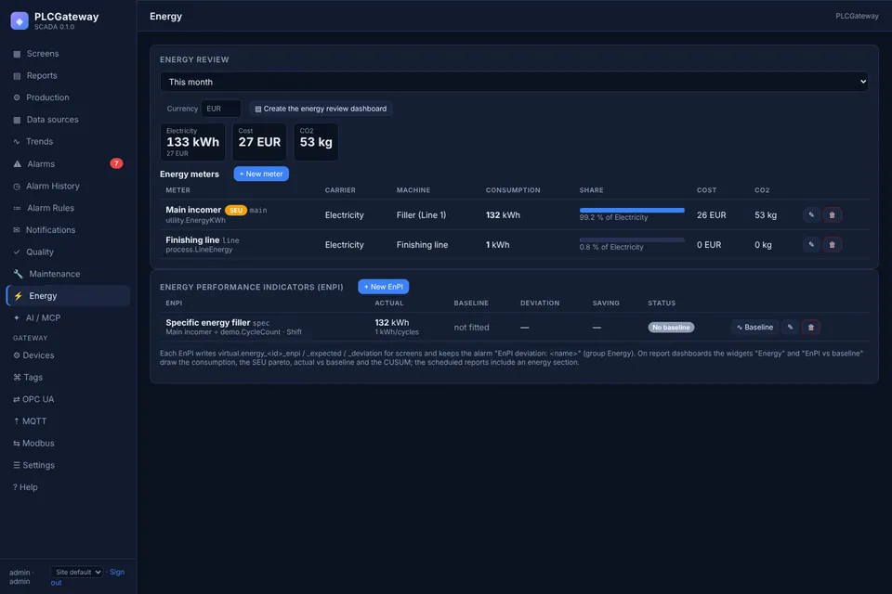Navigate to AI / MCP
Viewport: 892px width, 594px height.
(68, 317)
